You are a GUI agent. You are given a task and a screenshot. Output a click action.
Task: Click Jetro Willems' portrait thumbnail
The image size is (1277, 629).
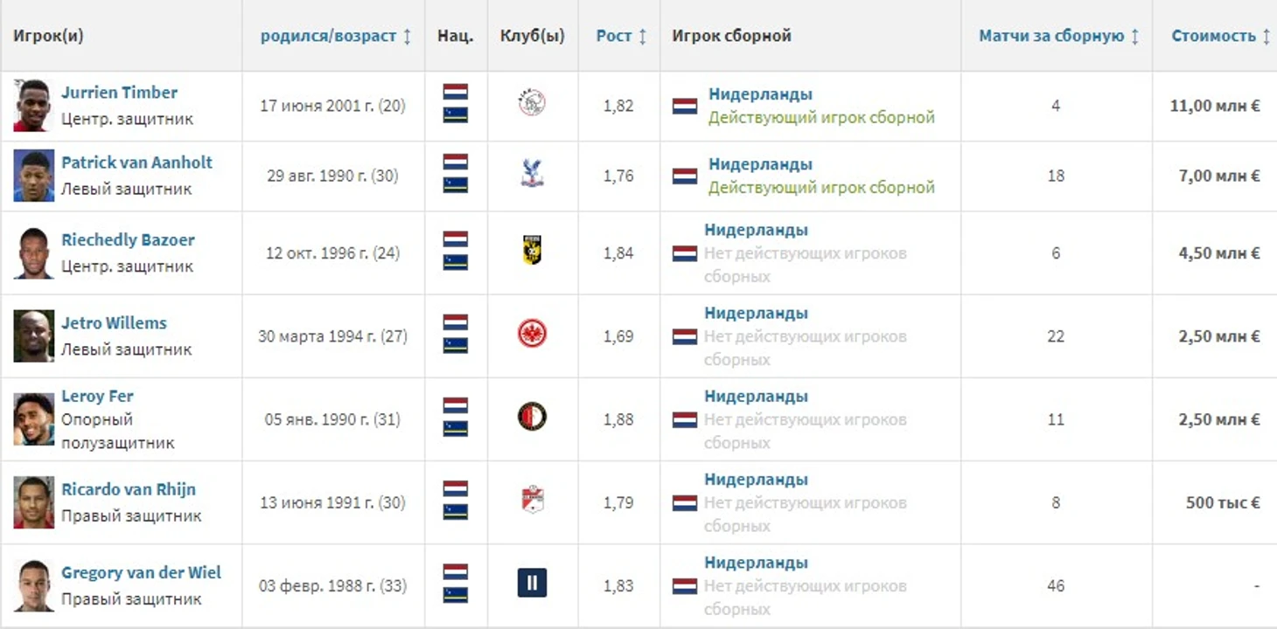pos(33,335)
